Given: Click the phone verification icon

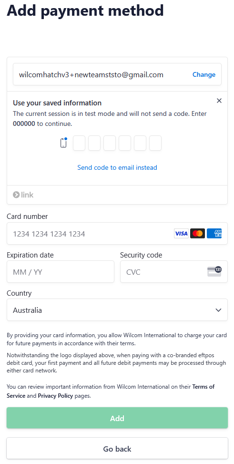Looking at the screenshot, I should pyautogui.click(x=63, y=143).
